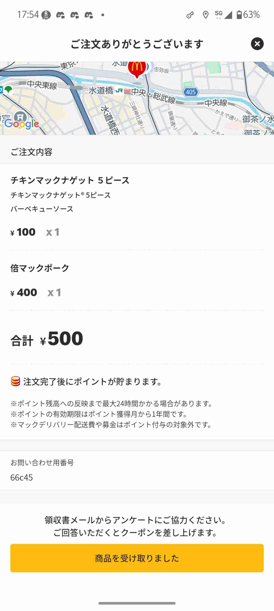Tap the JR Suidobashi station icon
Screen dimensions: 274x611
[119, 90]
